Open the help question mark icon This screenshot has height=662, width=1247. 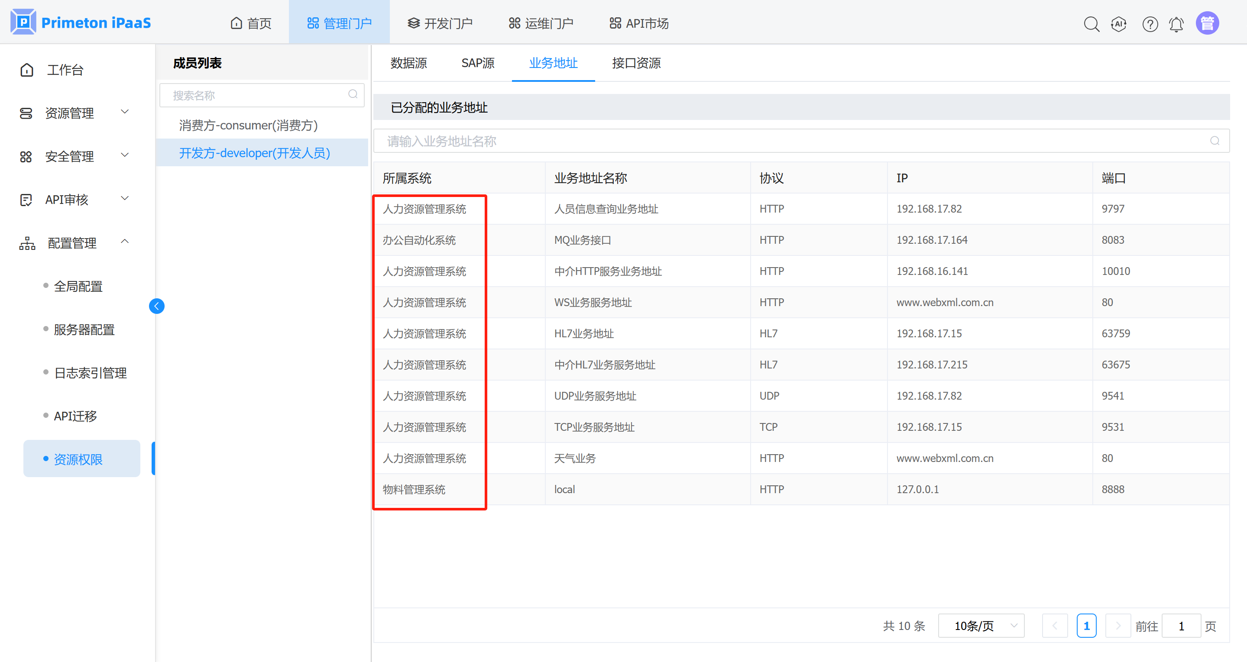click(1150, 24)
